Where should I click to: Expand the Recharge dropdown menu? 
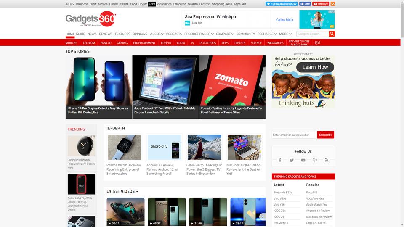point(267,34)
